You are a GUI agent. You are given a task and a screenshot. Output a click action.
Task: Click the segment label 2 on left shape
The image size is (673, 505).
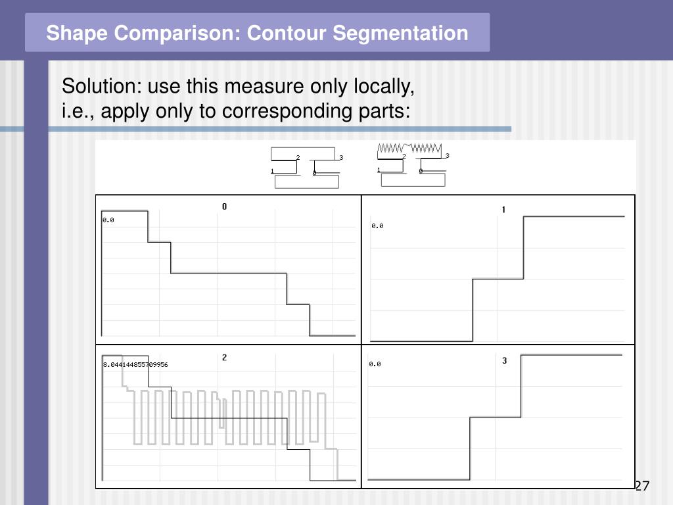(298, 158)
